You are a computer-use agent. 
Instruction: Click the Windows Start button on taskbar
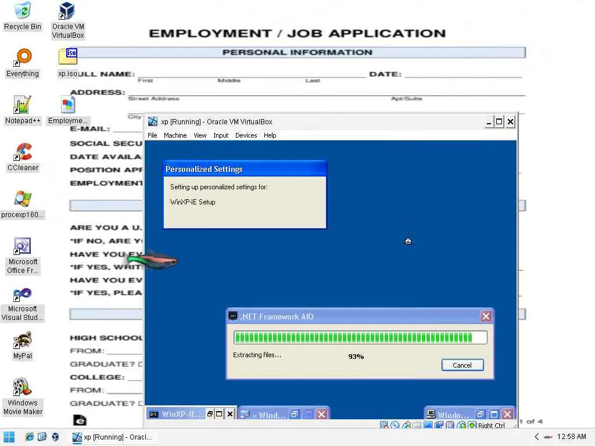pyautogui.click(x=9, y=437)
